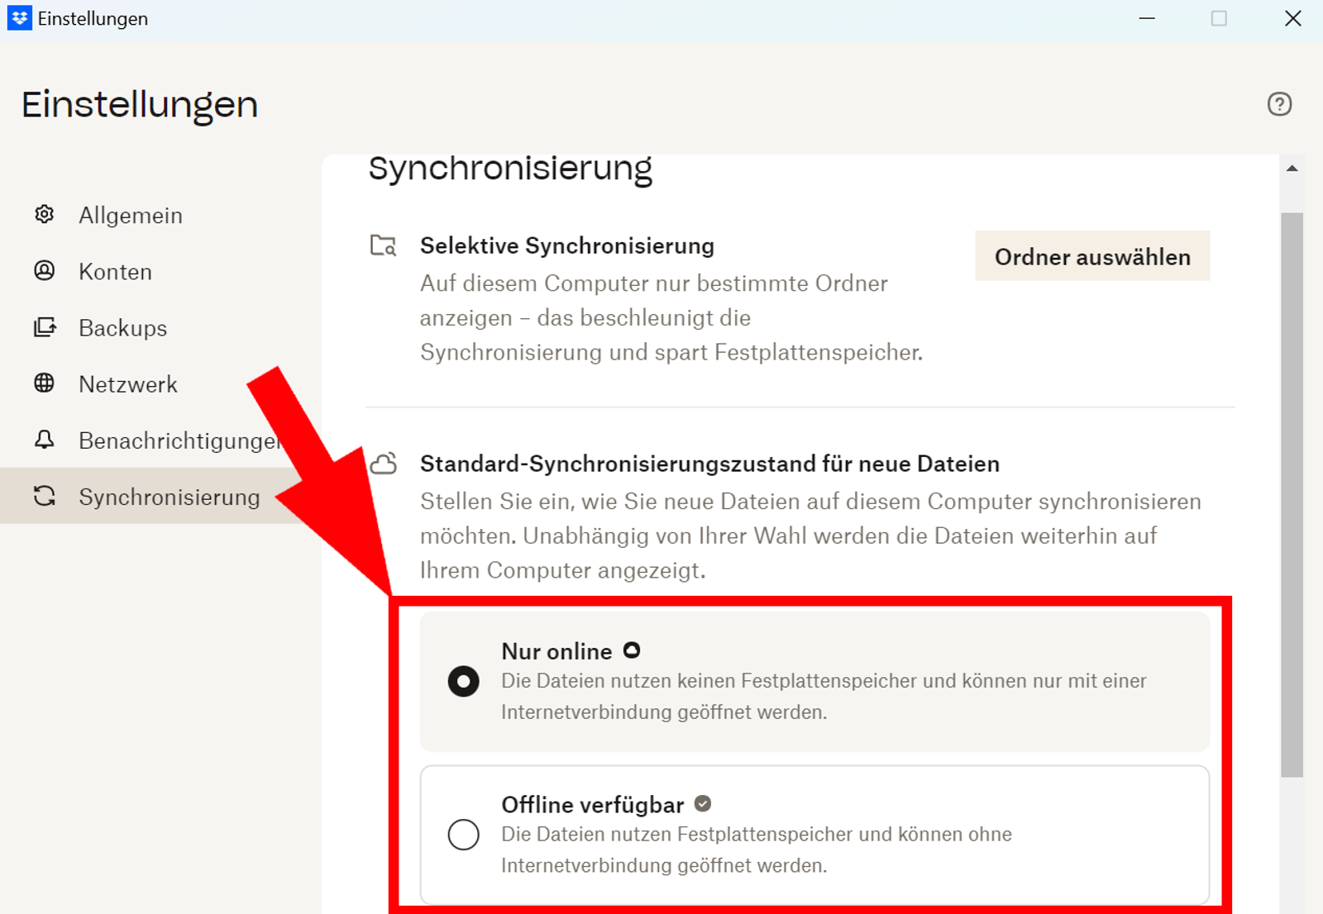This screenshot has height=914, width=1323.
Task: Click the Synchronisierung sync-arrows icon
Action: pos(43,496)
